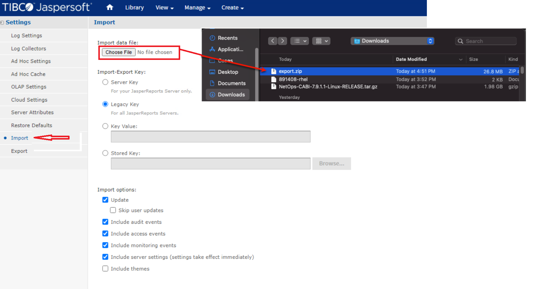Open Documents folder in sidebar
This screenshot has height=289, width=533.
coord(231,83)
